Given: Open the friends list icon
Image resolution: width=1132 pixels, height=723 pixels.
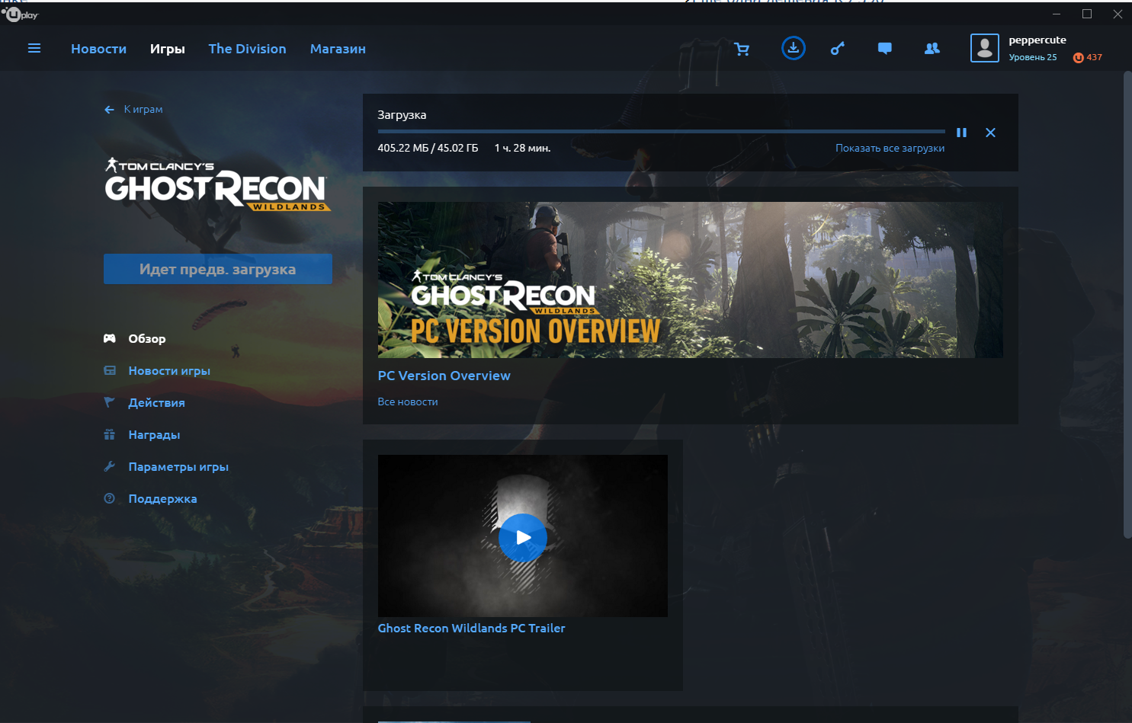Looking at the screenshot, I should point(932,49).
